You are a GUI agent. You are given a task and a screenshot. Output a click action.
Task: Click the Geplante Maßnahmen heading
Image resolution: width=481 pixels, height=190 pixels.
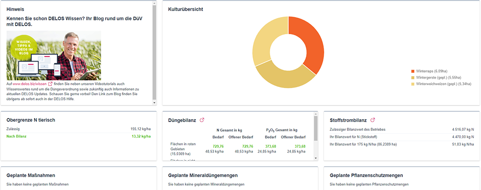pos(31,176)
